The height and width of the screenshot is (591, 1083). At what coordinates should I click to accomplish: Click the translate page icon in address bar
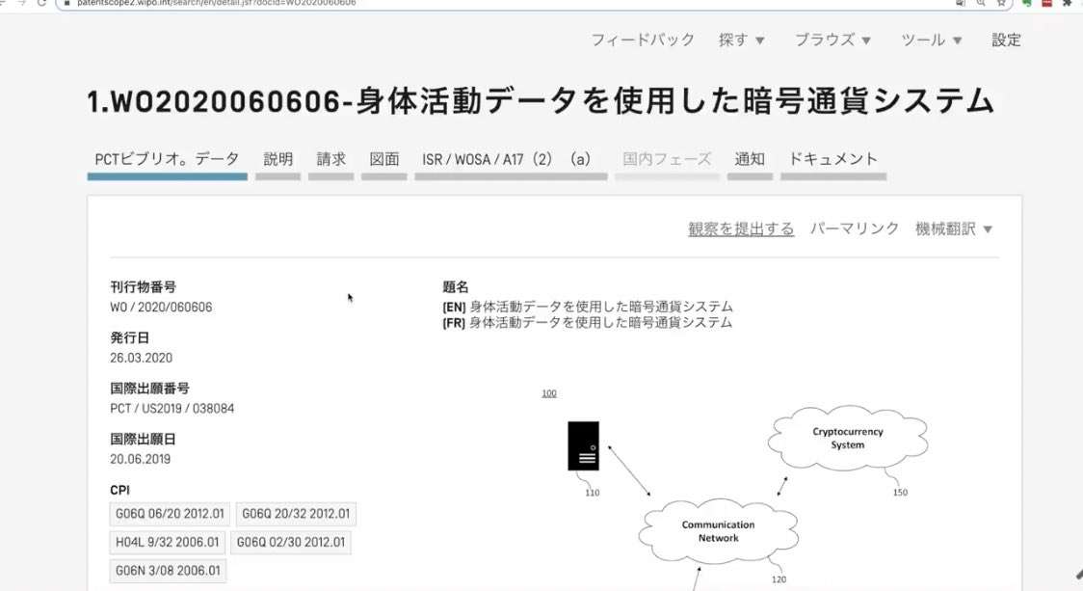[961, 3]
